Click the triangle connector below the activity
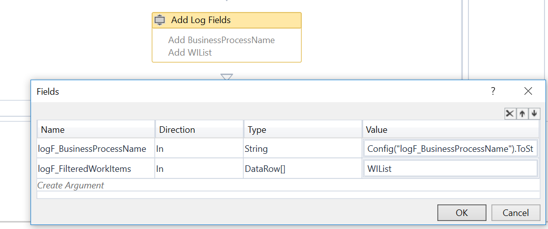Image resolution: width=548 pixels, height=229 pixels. (x=227, y=77)
